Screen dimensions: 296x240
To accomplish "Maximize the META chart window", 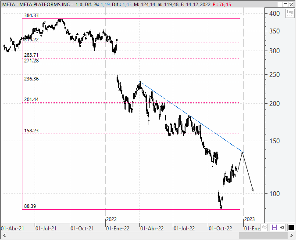I will [x=285, y=4].
